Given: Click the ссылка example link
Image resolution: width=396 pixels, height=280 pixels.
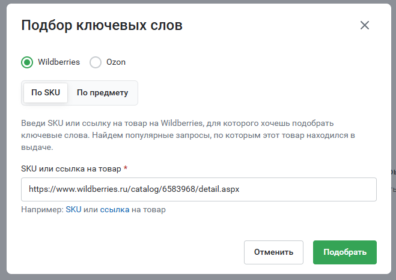Looking at the screenshot, I should tap(115, 210).
